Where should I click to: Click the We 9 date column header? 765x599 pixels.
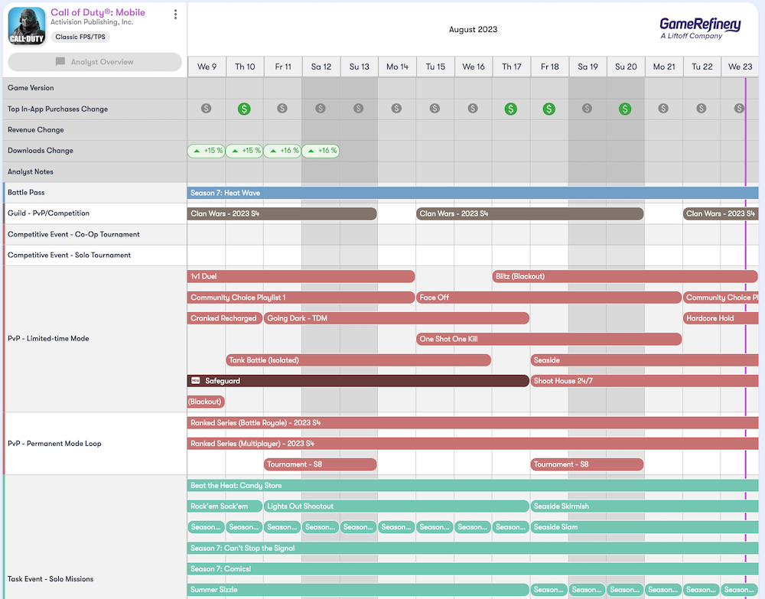point(207,67)
